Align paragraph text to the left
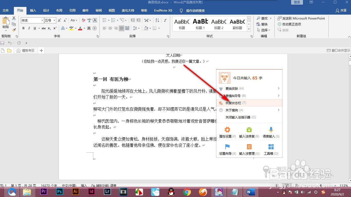This screenshot has height=197, width=351. [x=105, y=28]
